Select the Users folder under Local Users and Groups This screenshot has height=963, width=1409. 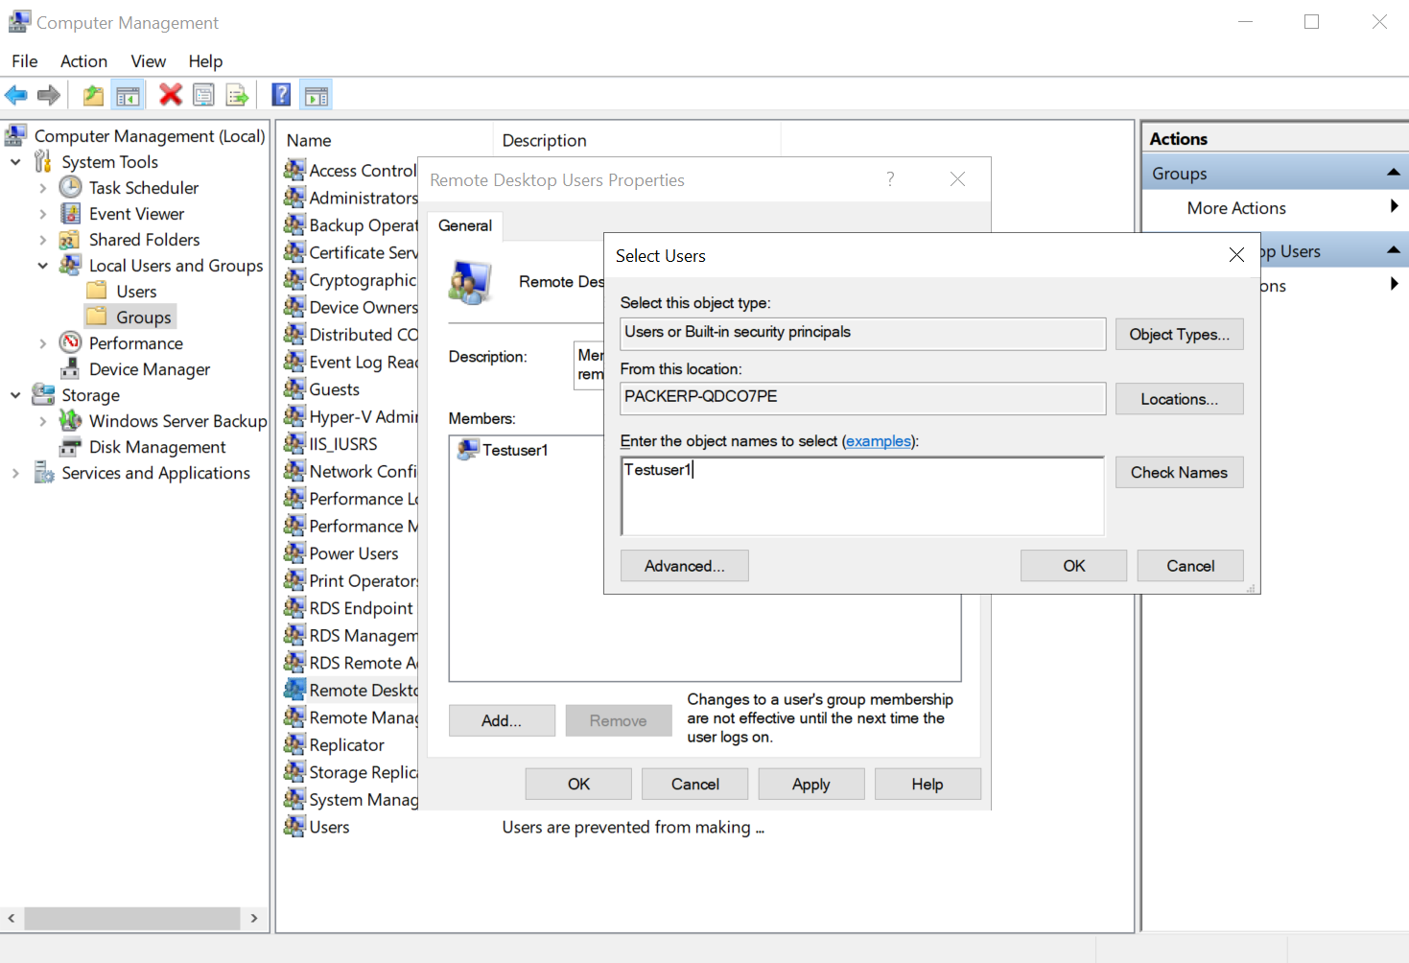tap(136, 292)
